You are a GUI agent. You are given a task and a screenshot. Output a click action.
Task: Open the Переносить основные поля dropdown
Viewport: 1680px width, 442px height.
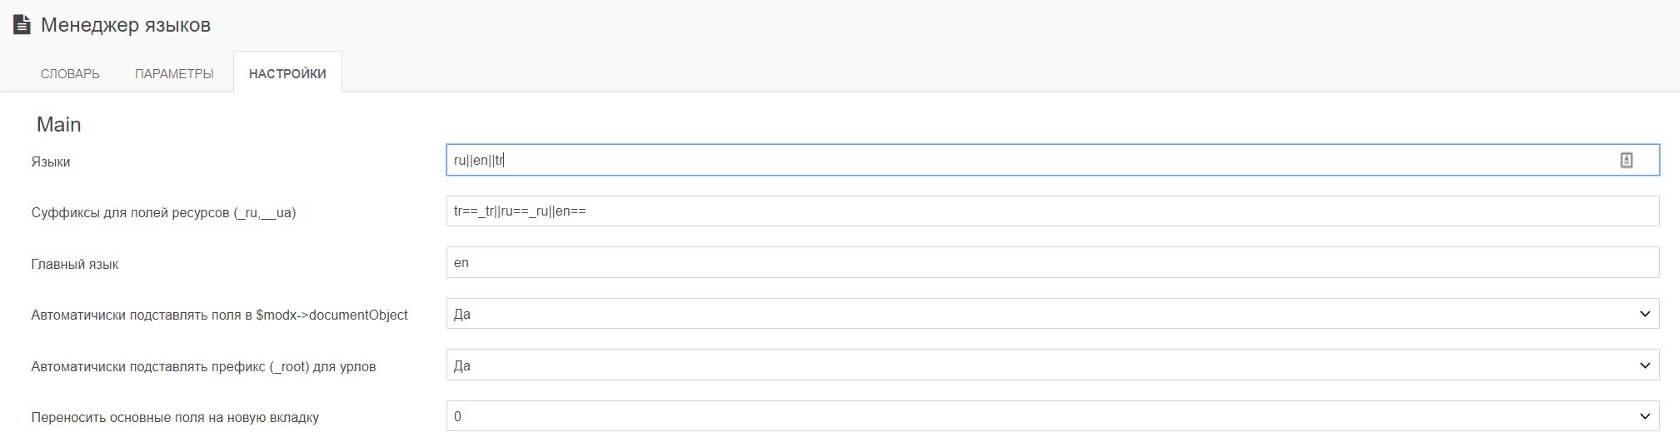(x=1053, y=416)
